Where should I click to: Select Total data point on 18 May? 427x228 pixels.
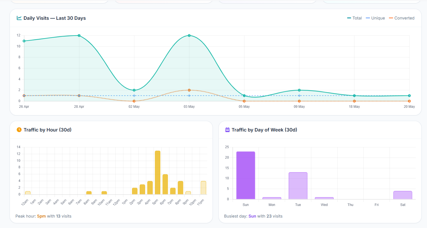(354, 96)
